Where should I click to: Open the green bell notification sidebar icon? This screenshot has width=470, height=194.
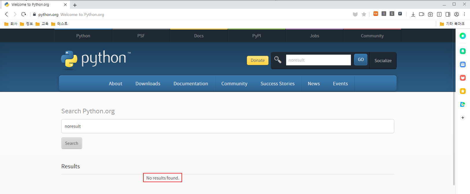point(463,51)
